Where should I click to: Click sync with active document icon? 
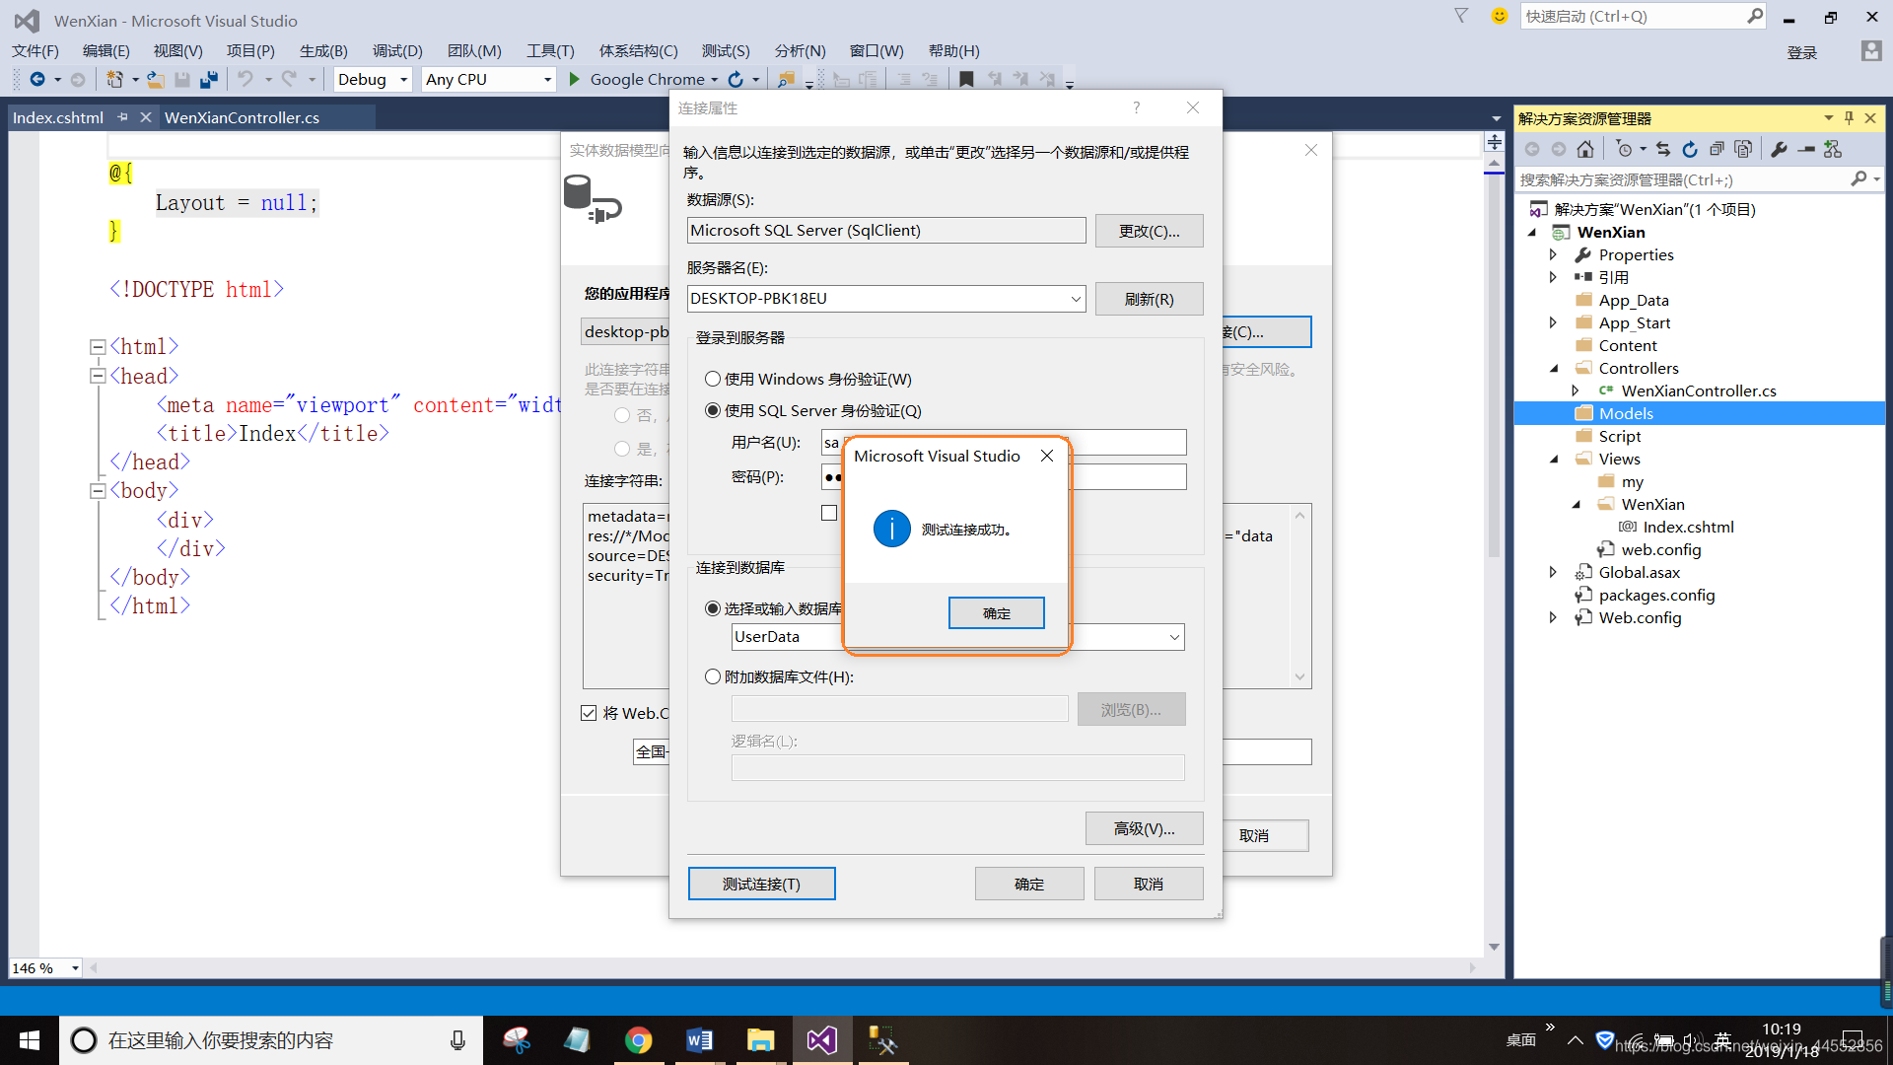(1663, 149)
